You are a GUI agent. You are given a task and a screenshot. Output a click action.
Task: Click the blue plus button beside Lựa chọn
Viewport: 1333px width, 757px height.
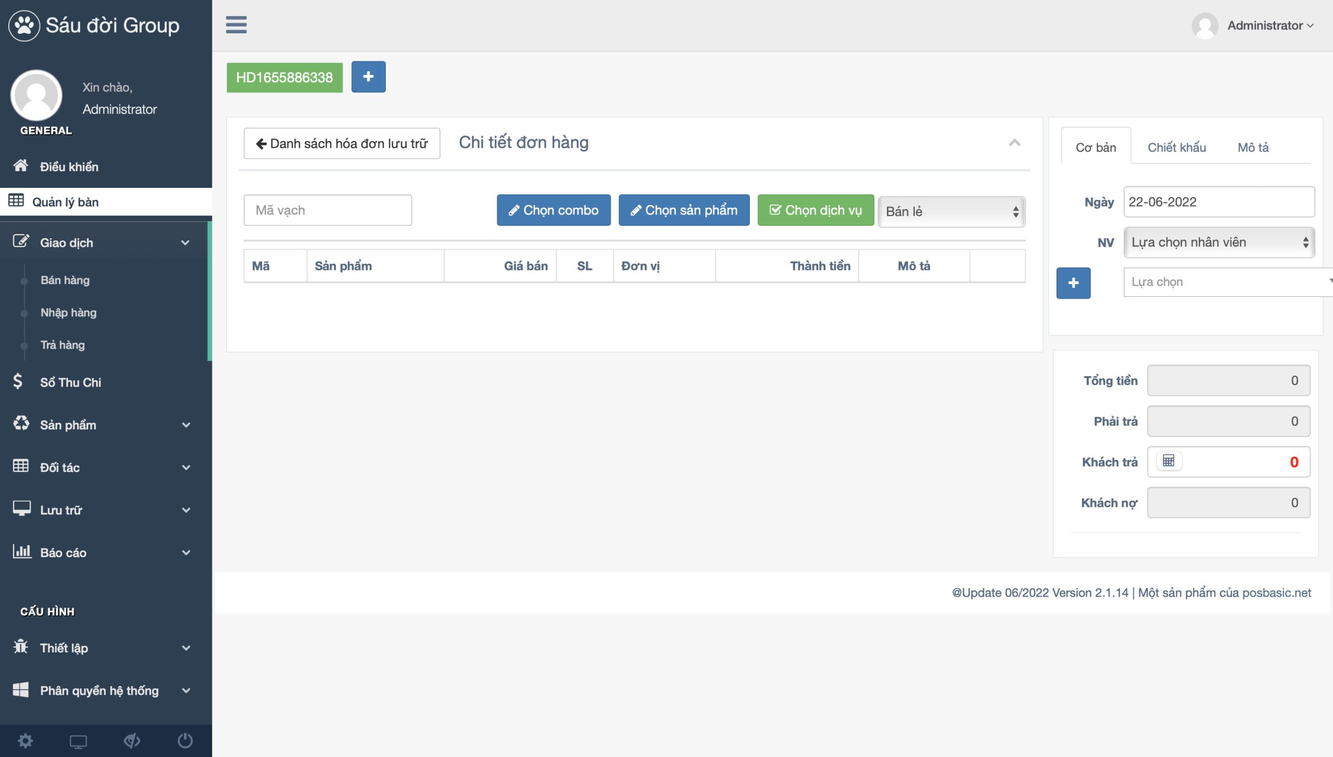(x=1073, y=283)
